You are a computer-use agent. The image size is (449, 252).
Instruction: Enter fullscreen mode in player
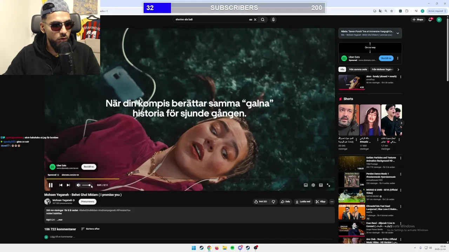(x=328, y=185)
